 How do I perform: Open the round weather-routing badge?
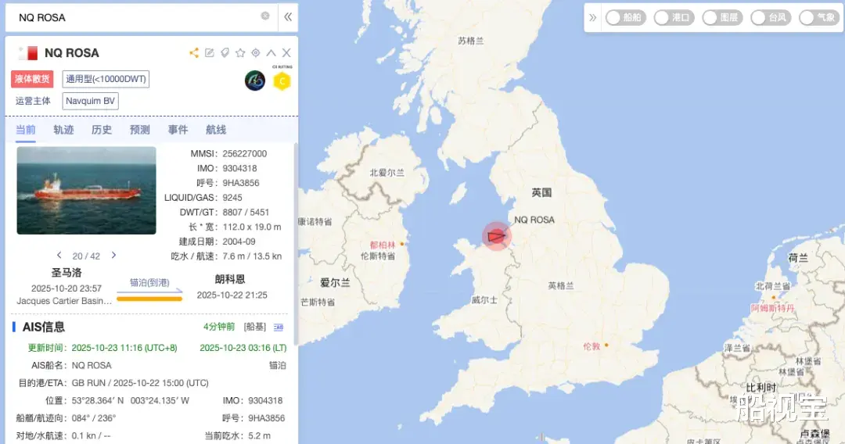[255, 81]
